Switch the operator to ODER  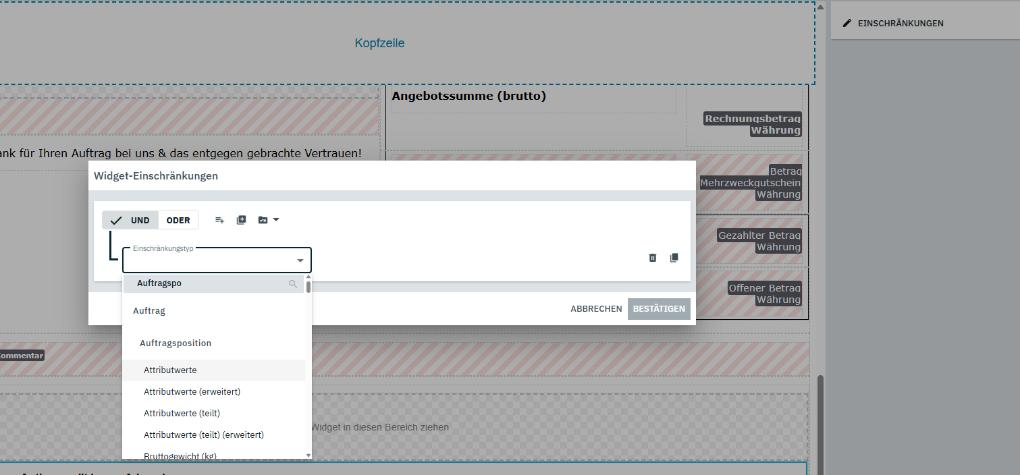(x=178, y=220)
